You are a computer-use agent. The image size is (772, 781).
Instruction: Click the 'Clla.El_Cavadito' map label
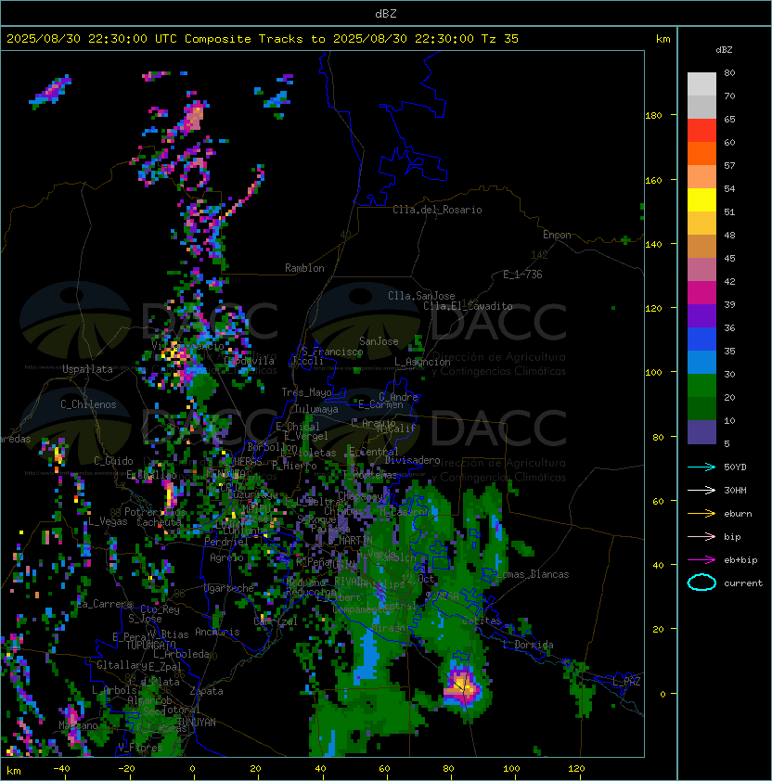point(468,306)
